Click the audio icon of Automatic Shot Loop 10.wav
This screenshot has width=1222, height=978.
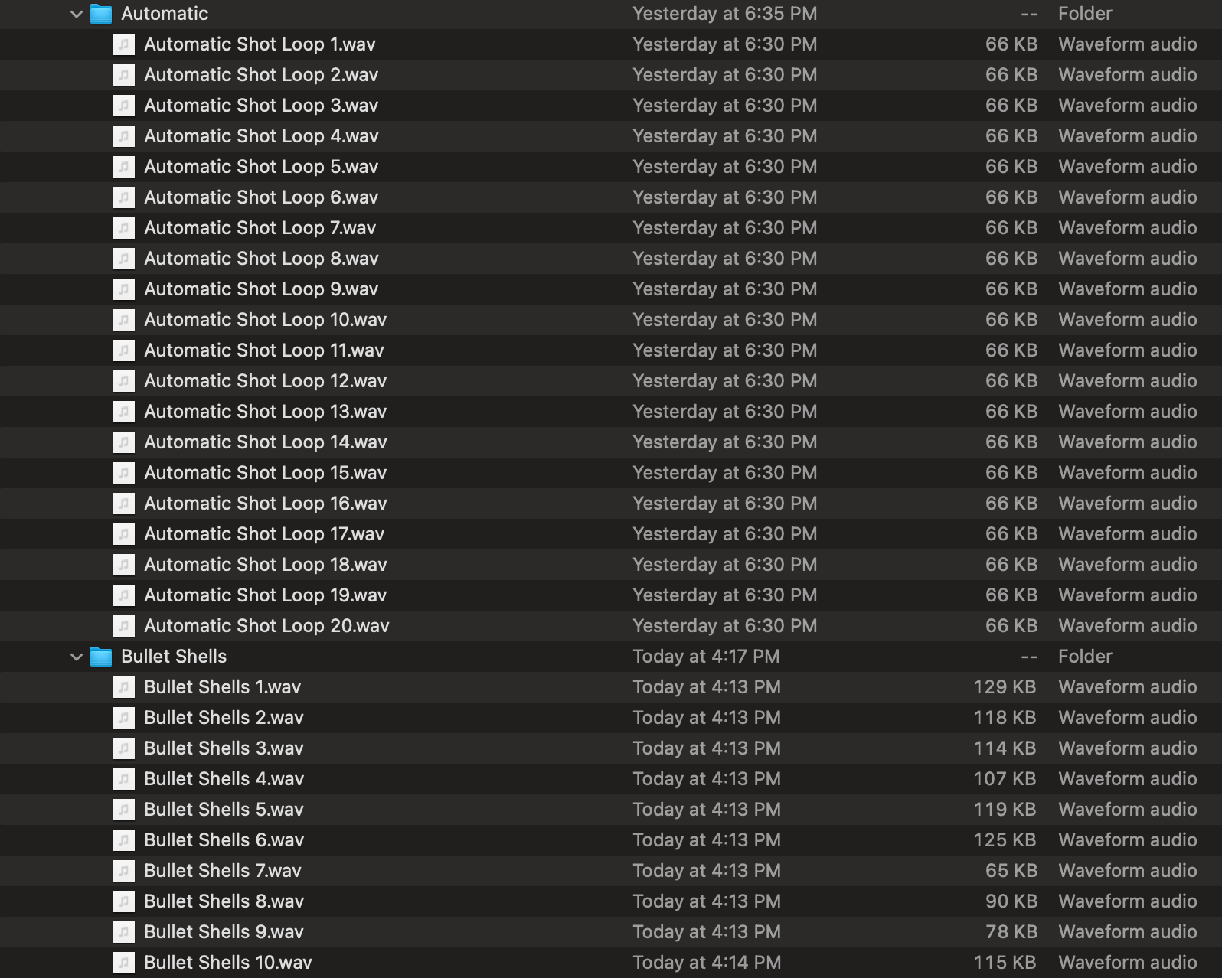click(x=124, y=320)
